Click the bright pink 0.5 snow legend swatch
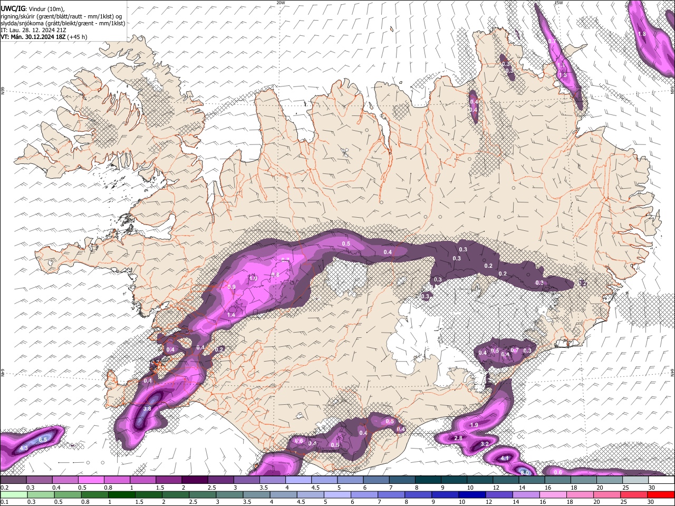The width and height of the screenshot is (675, 506). coord(91,480)
